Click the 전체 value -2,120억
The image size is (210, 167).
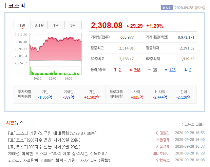coord(183,97)
